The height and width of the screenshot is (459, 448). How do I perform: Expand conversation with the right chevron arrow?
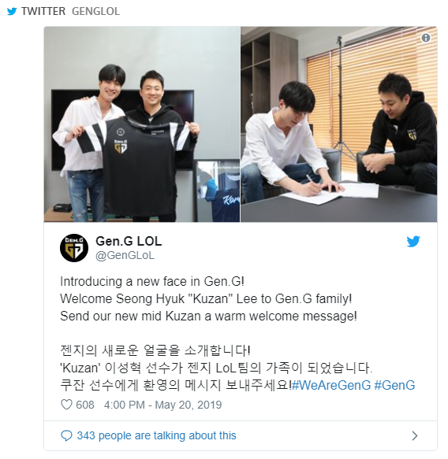[x=415, y=435]
